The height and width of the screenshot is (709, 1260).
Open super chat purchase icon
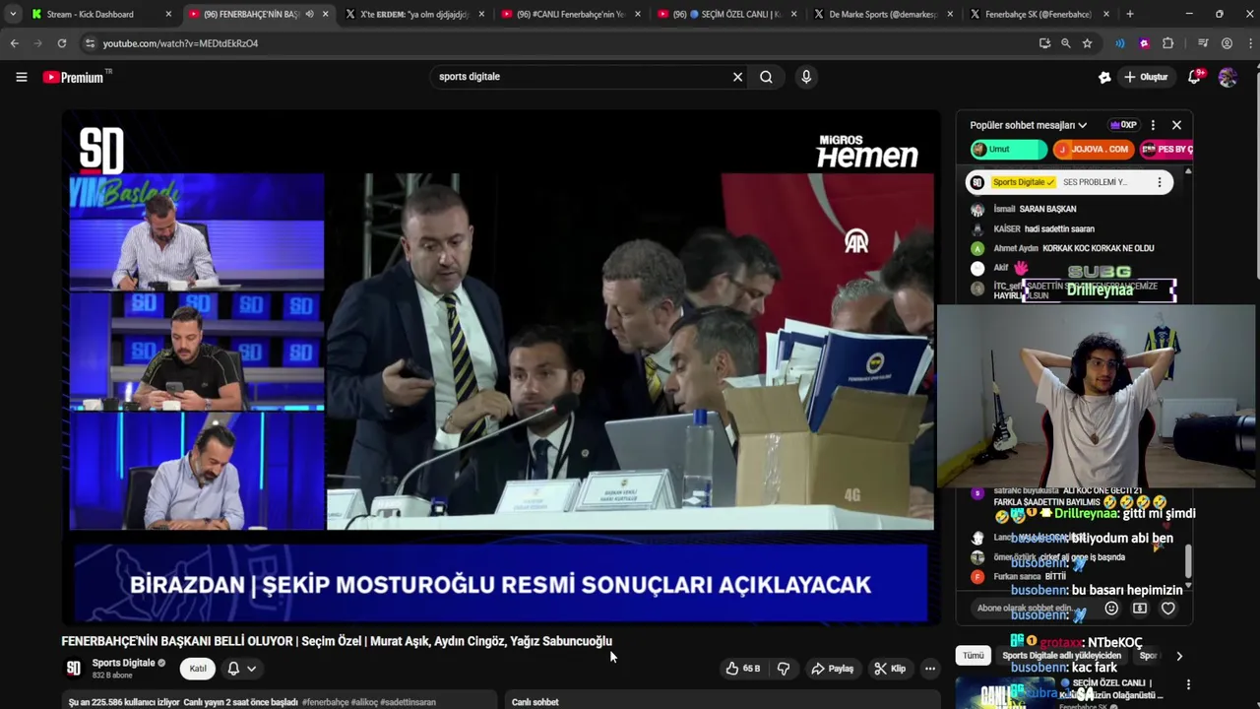(1140, 609)
